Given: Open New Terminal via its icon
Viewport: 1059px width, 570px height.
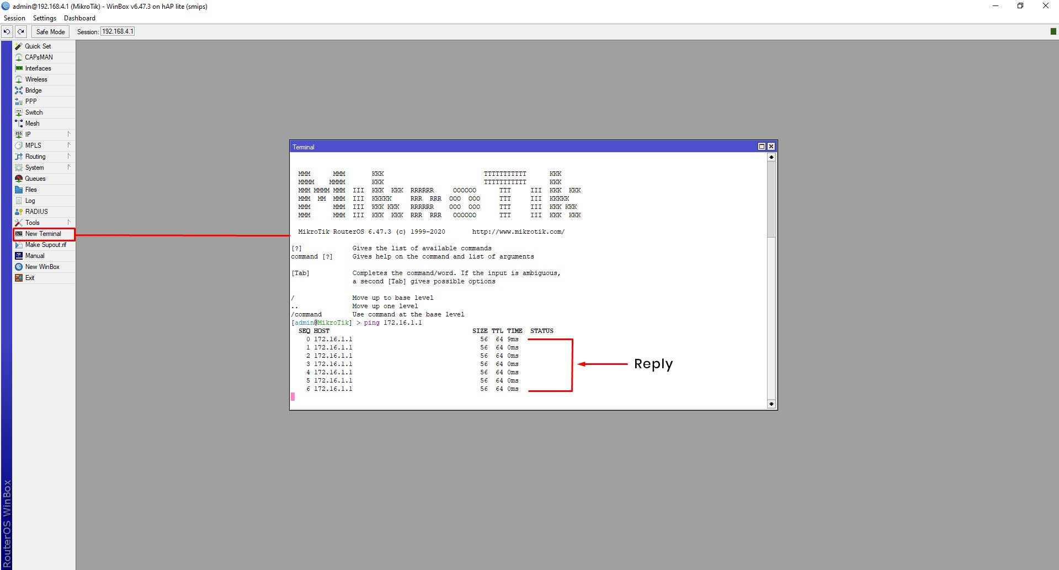Looking at the screenshot, I should 19,234.
